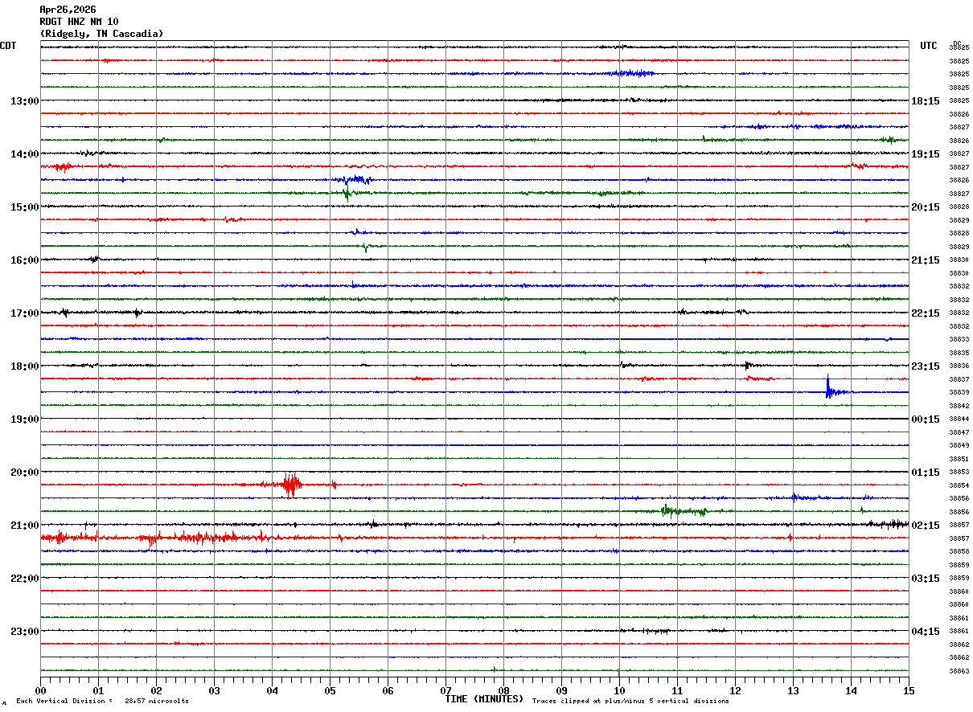
Task: Click the date label 'Apr26,2026'
Action: [x=68, y=10]
